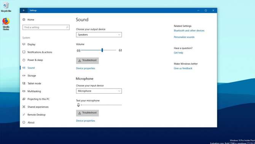Click the Storage drive icon
The width and height of the screenshot is (255, 144).
[24, 75]
